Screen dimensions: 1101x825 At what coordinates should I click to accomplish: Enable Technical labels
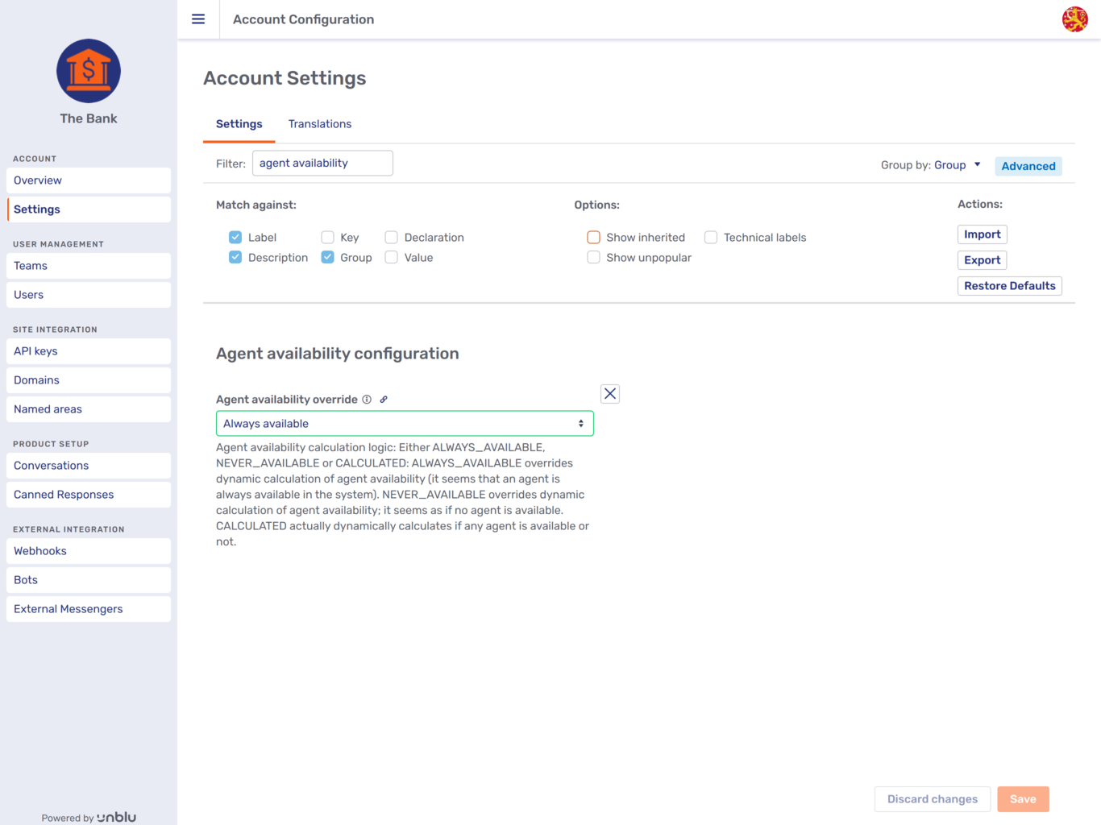(x=710, y=237)
